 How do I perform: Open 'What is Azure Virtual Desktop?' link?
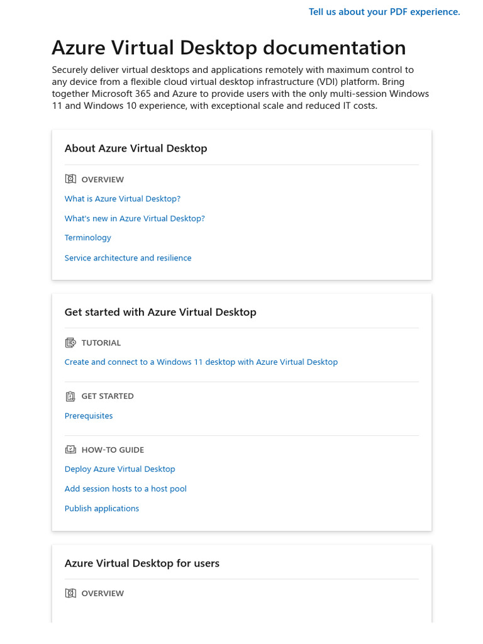pos(123,199)
